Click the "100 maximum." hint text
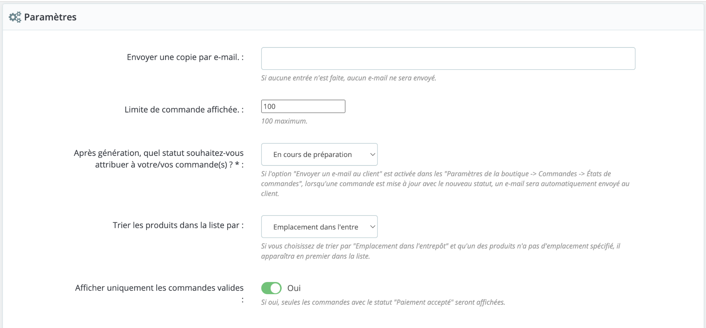Image resolution: width=706 pixels, height=328 pixels. click(x=284, y=121)
